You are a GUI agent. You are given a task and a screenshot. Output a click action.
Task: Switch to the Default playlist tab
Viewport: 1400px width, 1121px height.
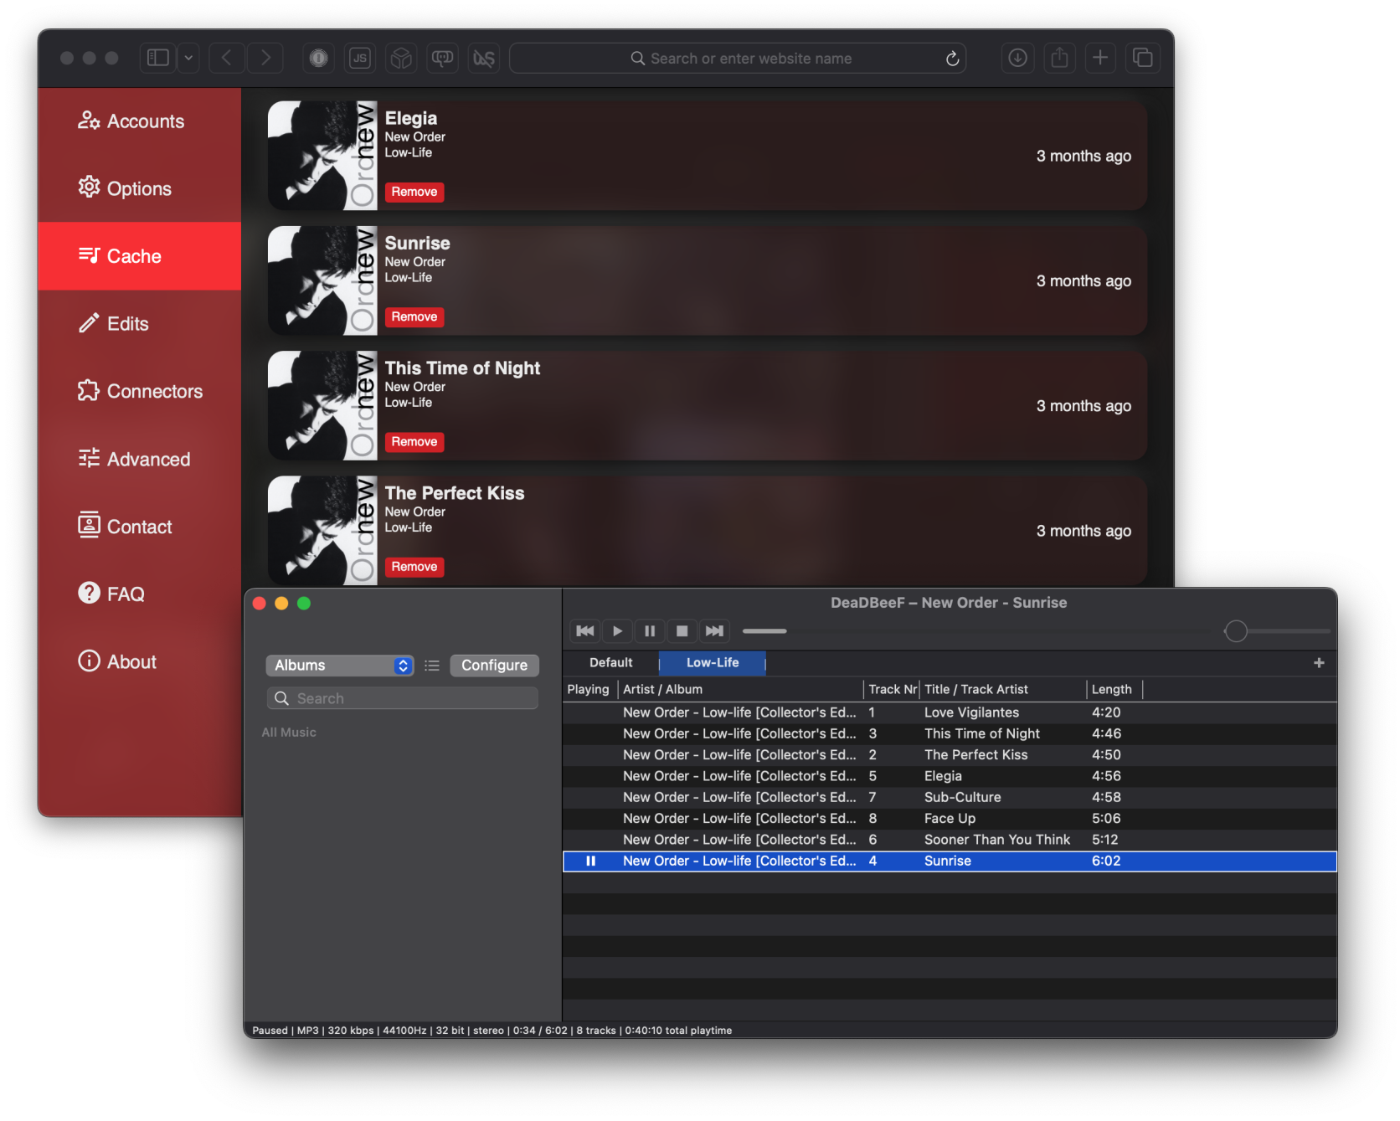click(x=610, y=662)
